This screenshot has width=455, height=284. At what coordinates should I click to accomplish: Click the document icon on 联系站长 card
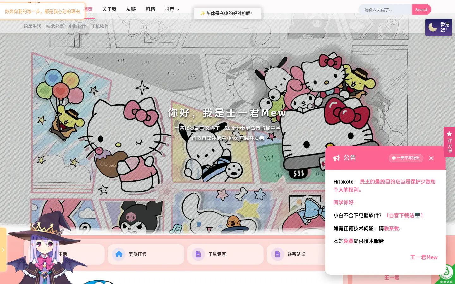point(278,254)
